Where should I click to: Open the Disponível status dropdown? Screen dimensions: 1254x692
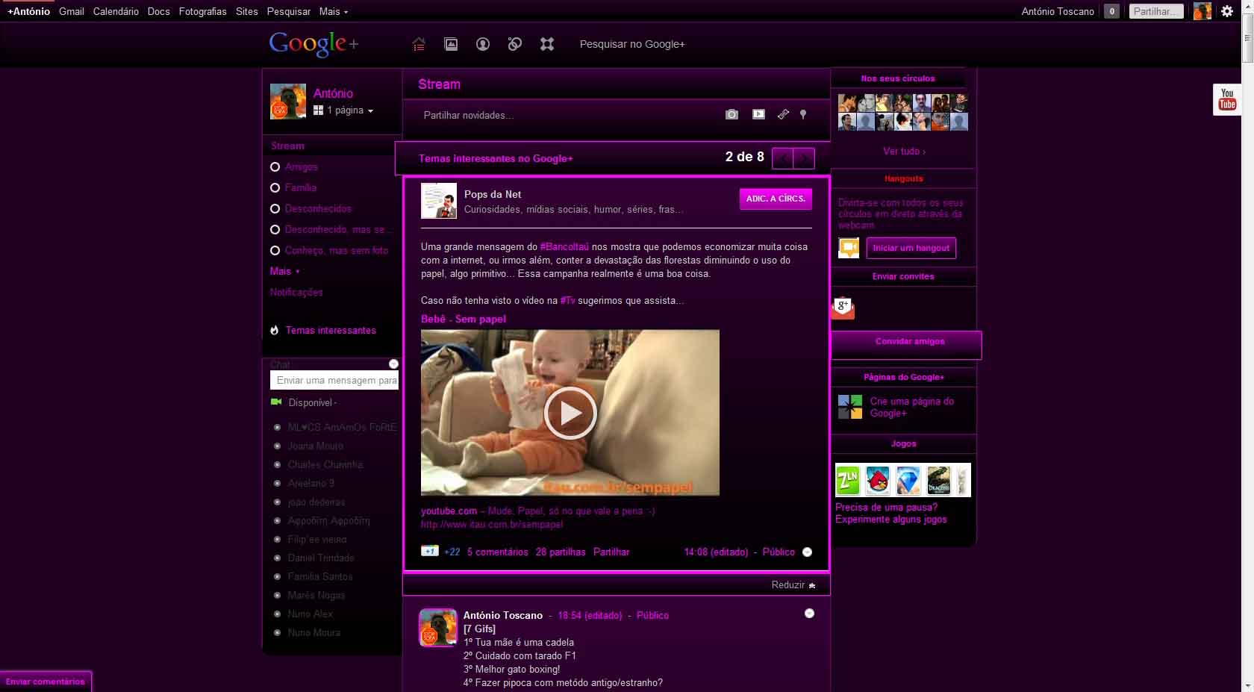click(x=313, y=402)
